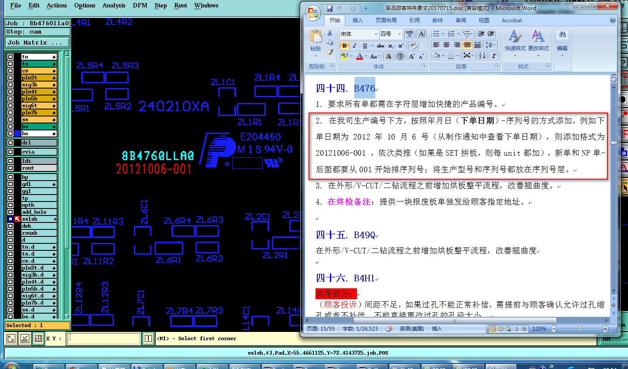Align text right
This screenshot has width=628, height=369.
coord(457,45)
